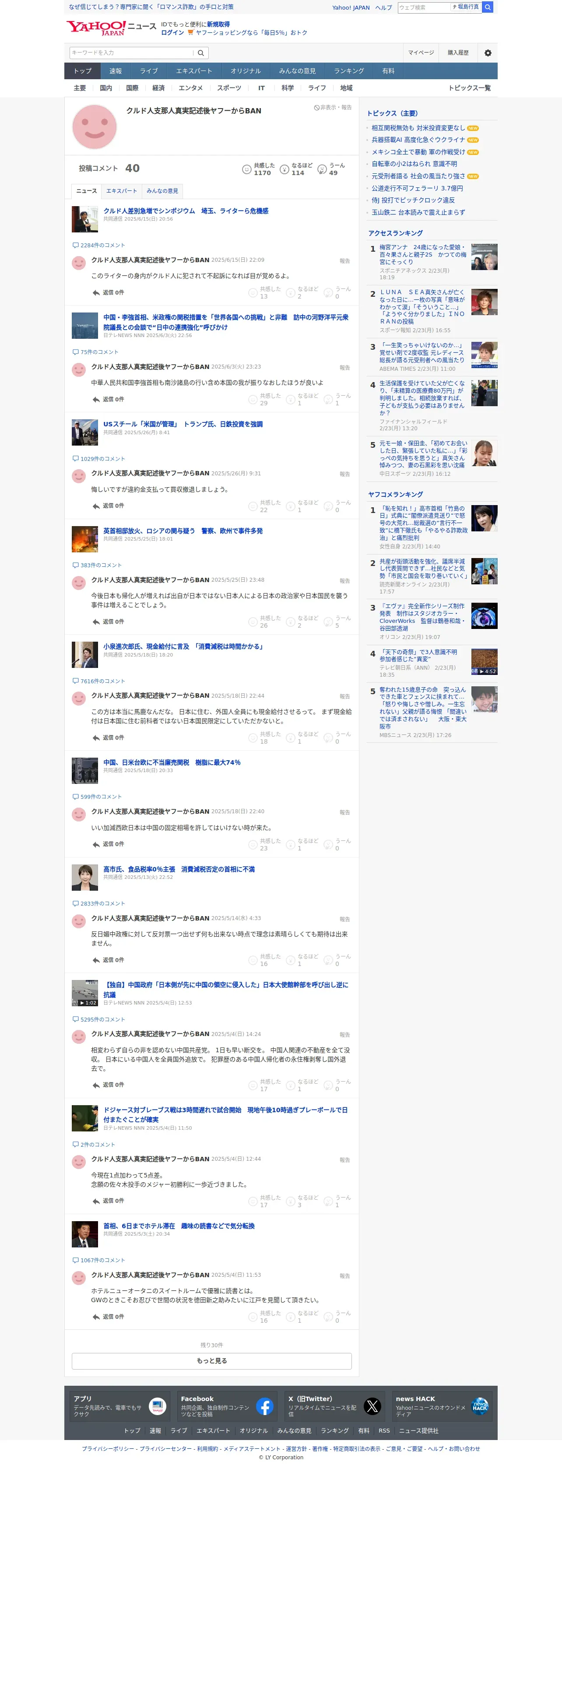Image resolution: width=562 pixels, height=1686 pixels.
Task: Click the 「天下の奇祭」 video thumbnail showing 4:52
Action: (484, 662)
